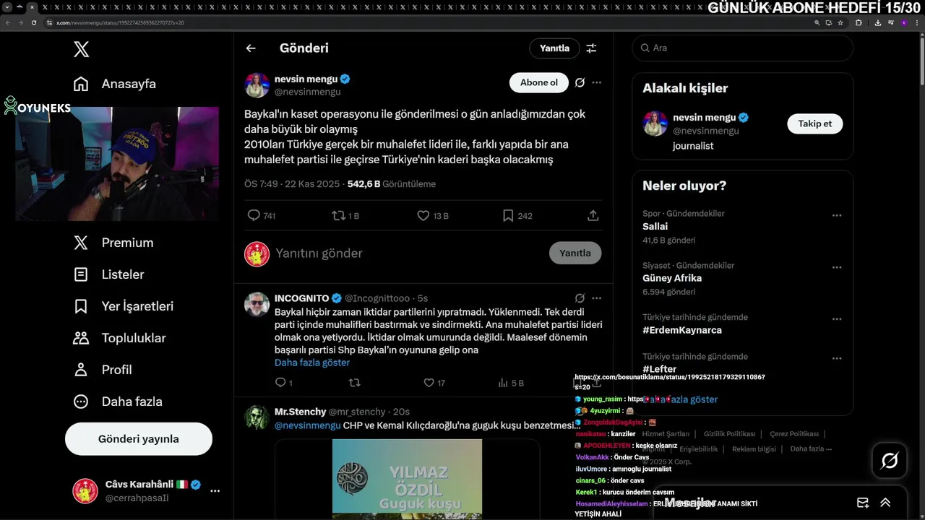The width and height of the screenshot is (925, 520).
Task: Open reply filter settings icon
Action: pos(591,48)
